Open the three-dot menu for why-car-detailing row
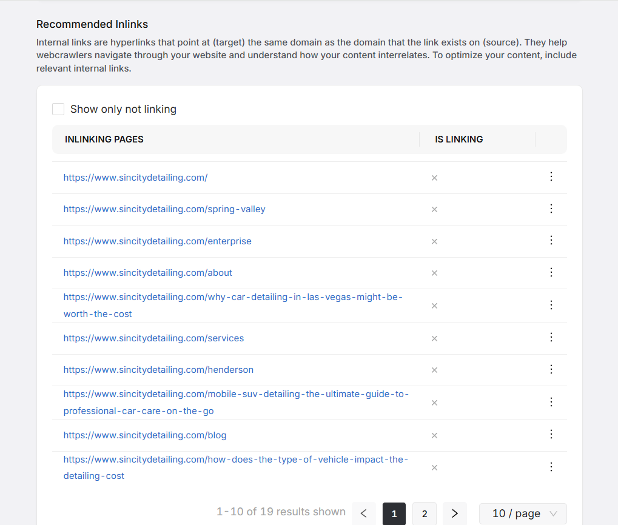Image resolution: width=618 pixels, height=525 pixels. point(551,305)
